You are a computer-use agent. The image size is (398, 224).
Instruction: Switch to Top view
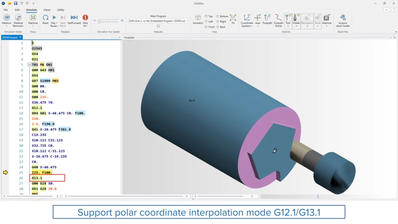[x=209, y=16]
